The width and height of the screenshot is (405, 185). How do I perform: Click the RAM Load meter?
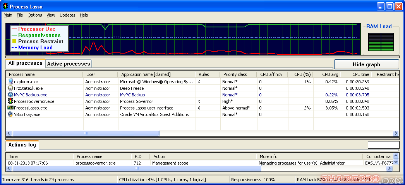click(x=381, y=42)
